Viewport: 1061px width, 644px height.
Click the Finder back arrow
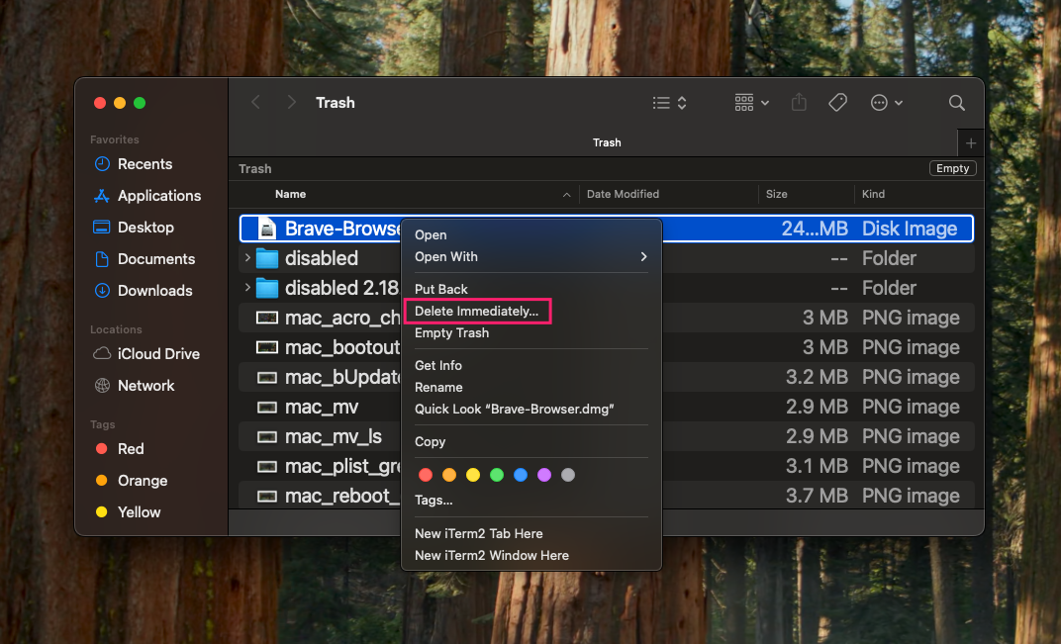click(255, 103)
